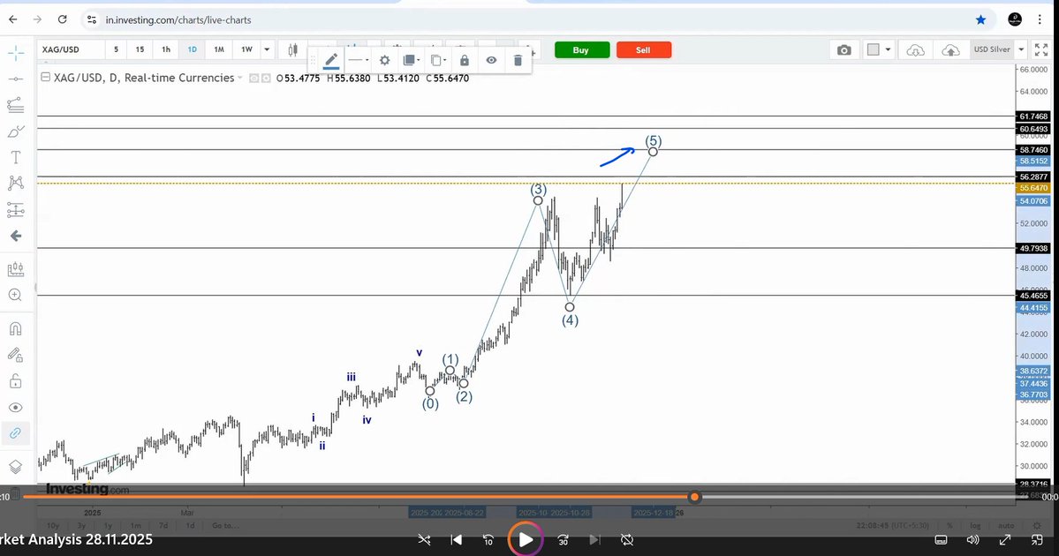Collapse the XAG/USD legend toggle box
The image size is (1059, 556).
(45, 78)
